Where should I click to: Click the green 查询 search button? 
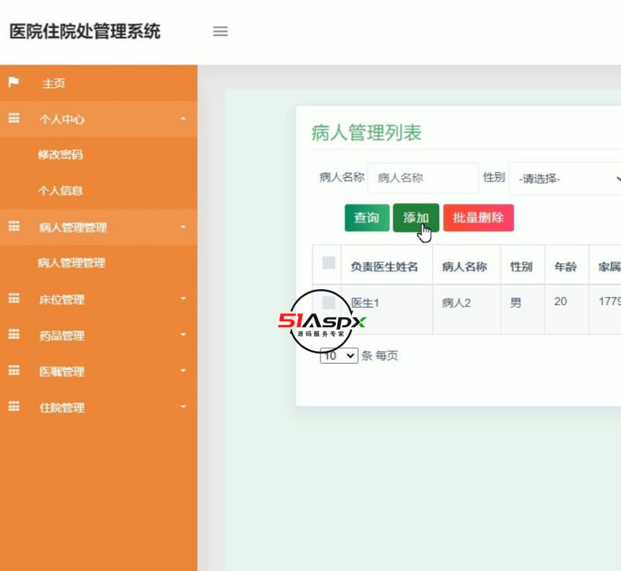tap(368, 218)
